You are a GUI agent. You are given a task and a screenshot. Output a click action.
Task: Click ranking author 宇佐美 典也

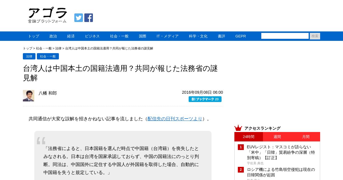255,163
